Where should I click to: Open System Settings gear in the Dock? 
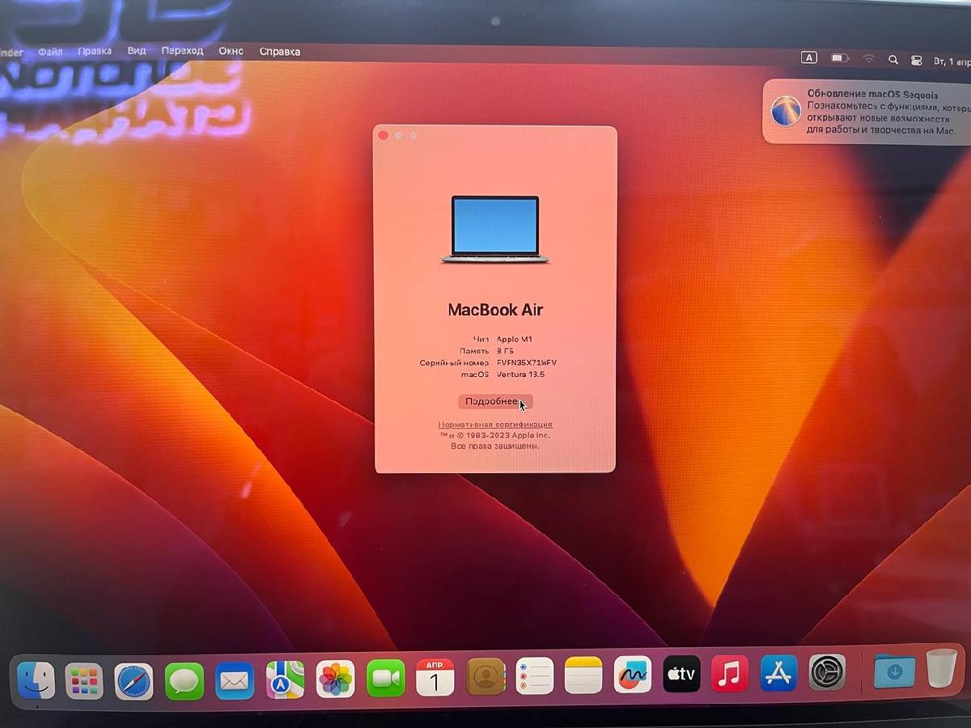[x=827, y=672]
